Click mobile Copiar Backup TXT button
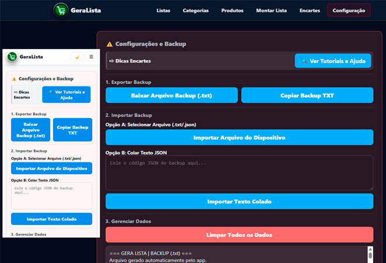 pos(72,130)
